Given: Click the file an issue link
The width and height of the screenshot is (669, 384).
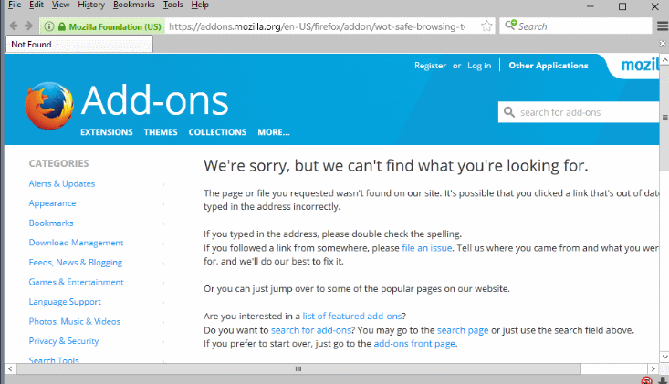Looking at the screenshot, I should click(x=426, y=248).
